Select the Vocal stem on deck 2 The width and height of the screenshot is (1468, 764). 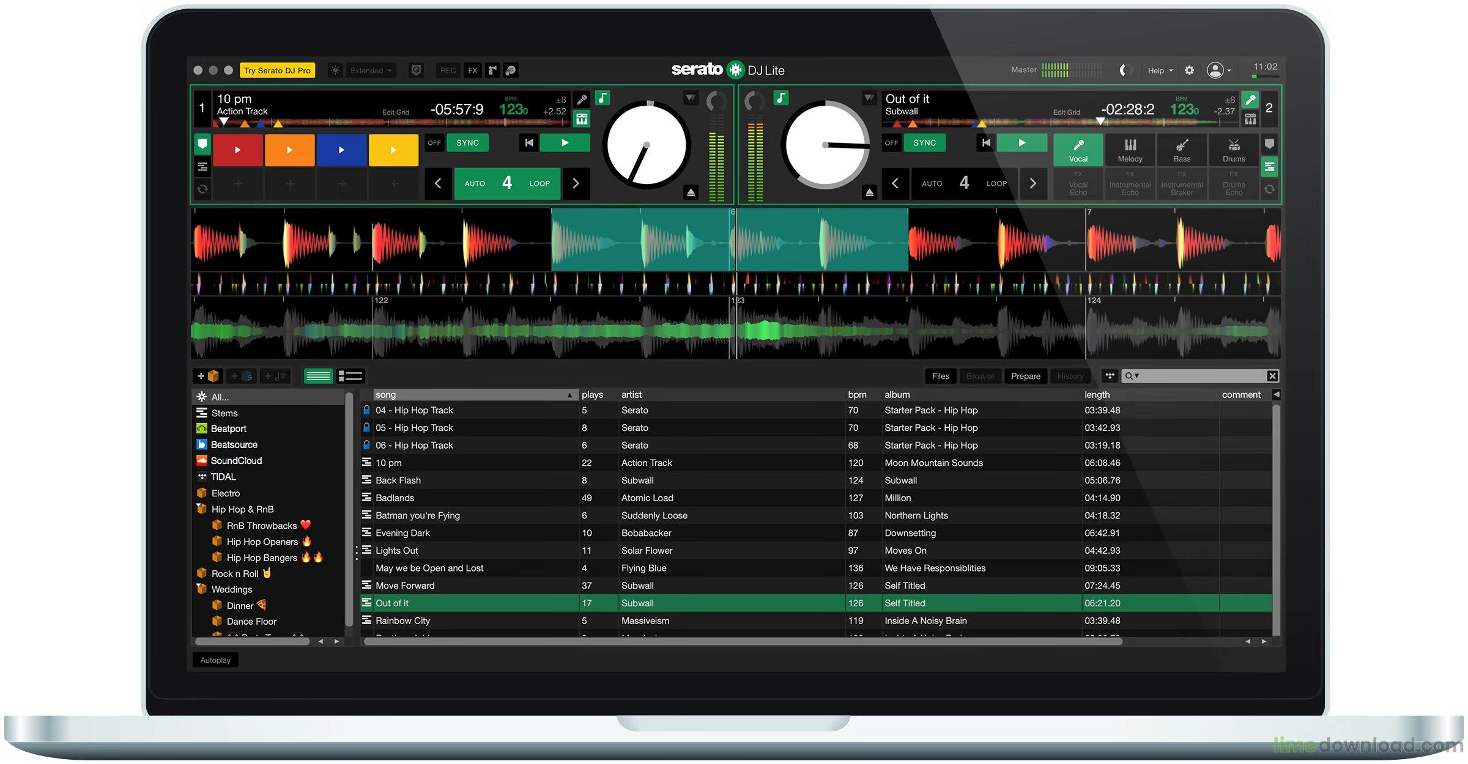[x=1078, y=149]
